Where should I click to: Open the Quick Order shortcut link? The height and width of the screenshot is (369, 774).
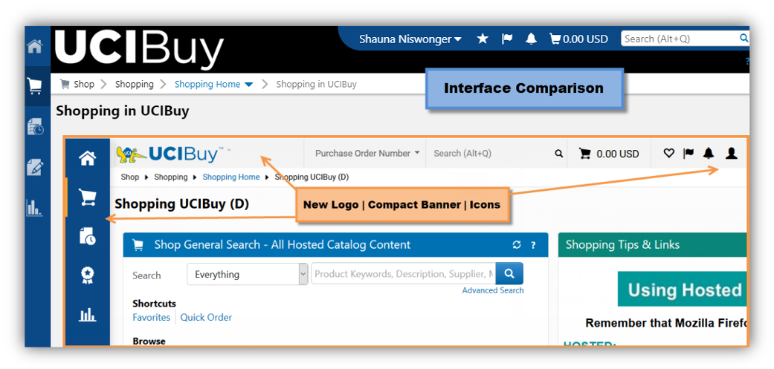coord(206,317)
